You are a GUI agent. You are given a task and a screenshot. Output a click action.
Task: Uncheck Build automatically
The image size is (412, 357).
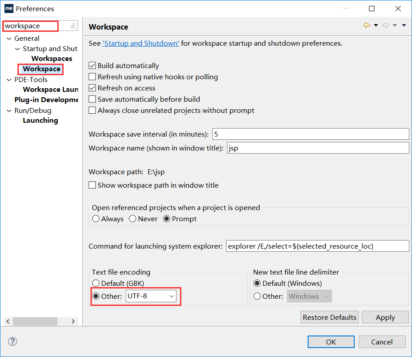point(92,65)
